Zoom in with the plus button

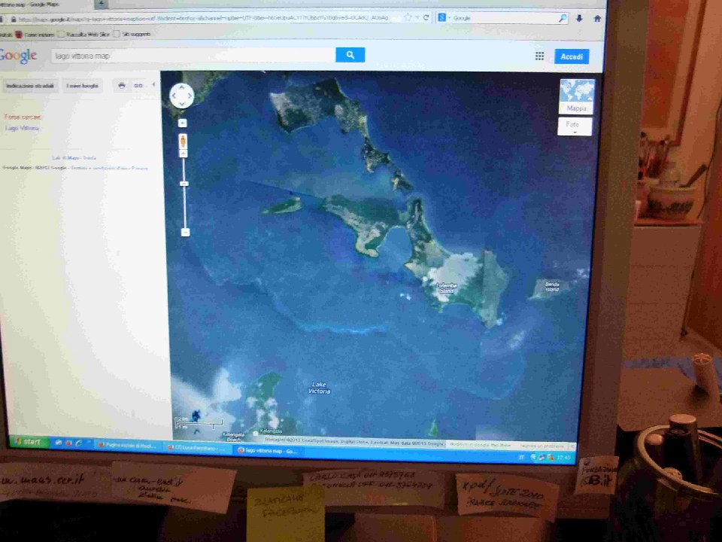point(184,154)
